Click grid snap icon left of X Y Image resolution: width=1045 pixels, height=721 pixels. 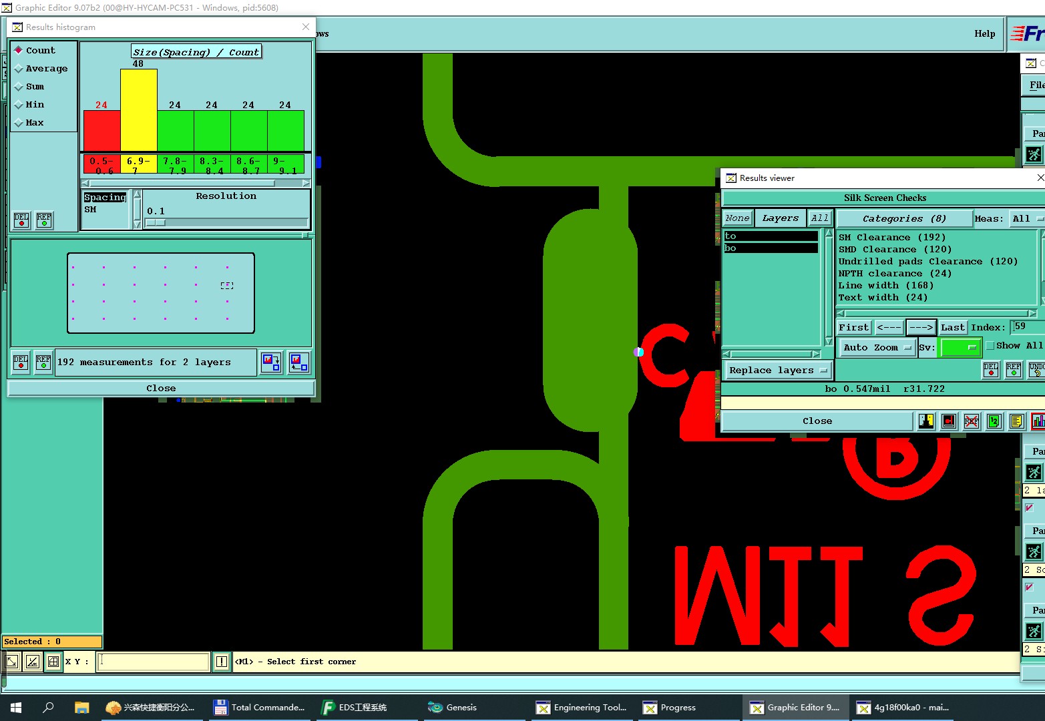(53, 662)
